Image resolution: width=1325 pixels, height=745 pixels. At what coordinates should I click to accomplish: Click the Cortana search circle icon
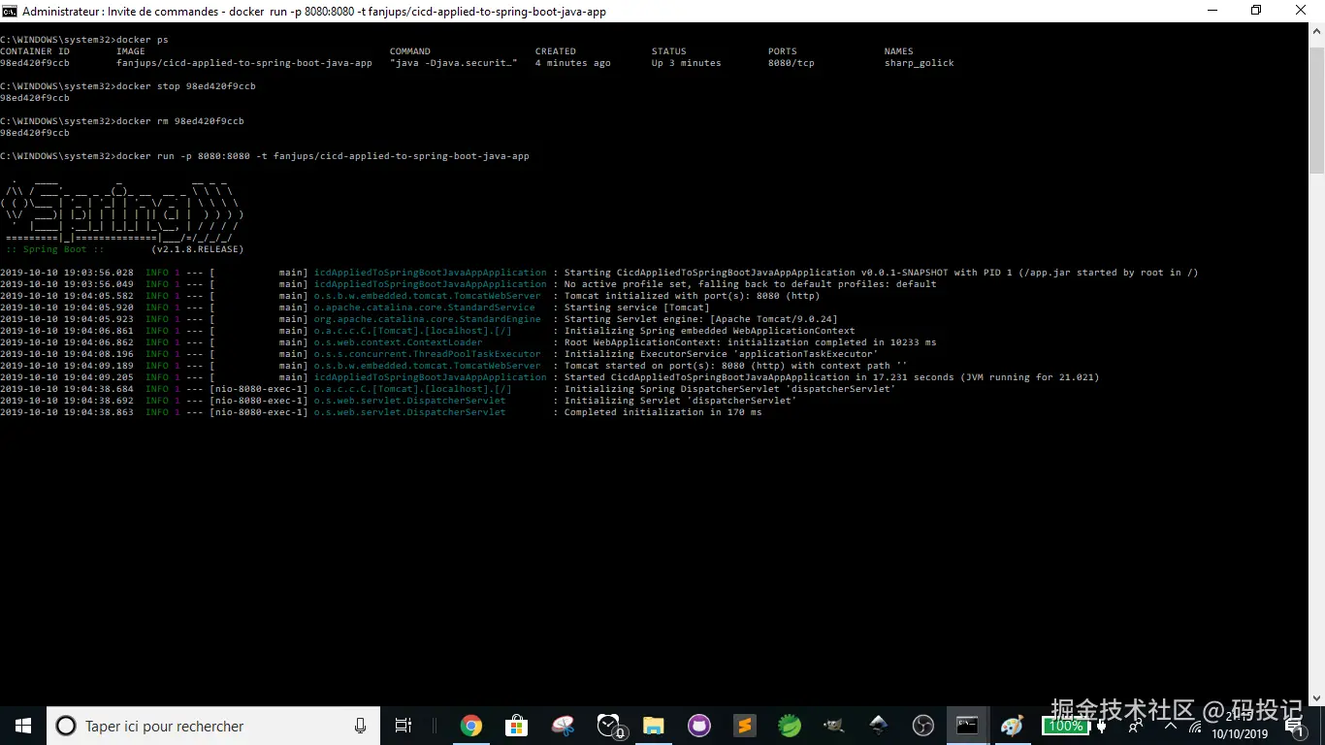(65, 726)
